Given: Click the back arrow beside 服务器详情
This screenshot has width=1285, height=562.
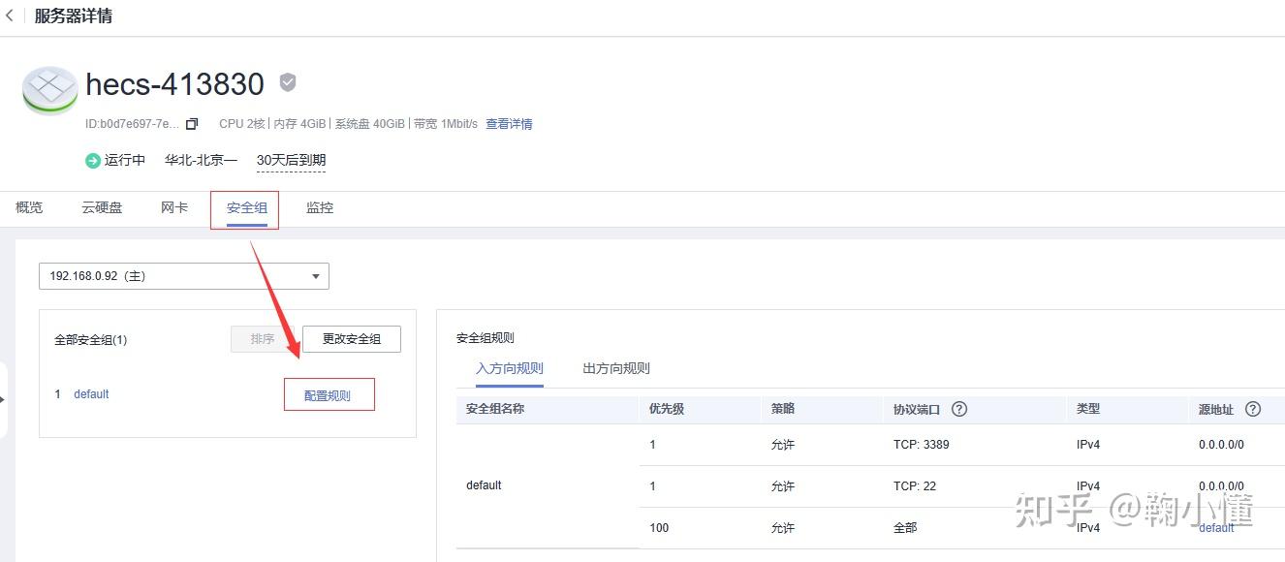Looking at the screenshot, I should (10, 16).
